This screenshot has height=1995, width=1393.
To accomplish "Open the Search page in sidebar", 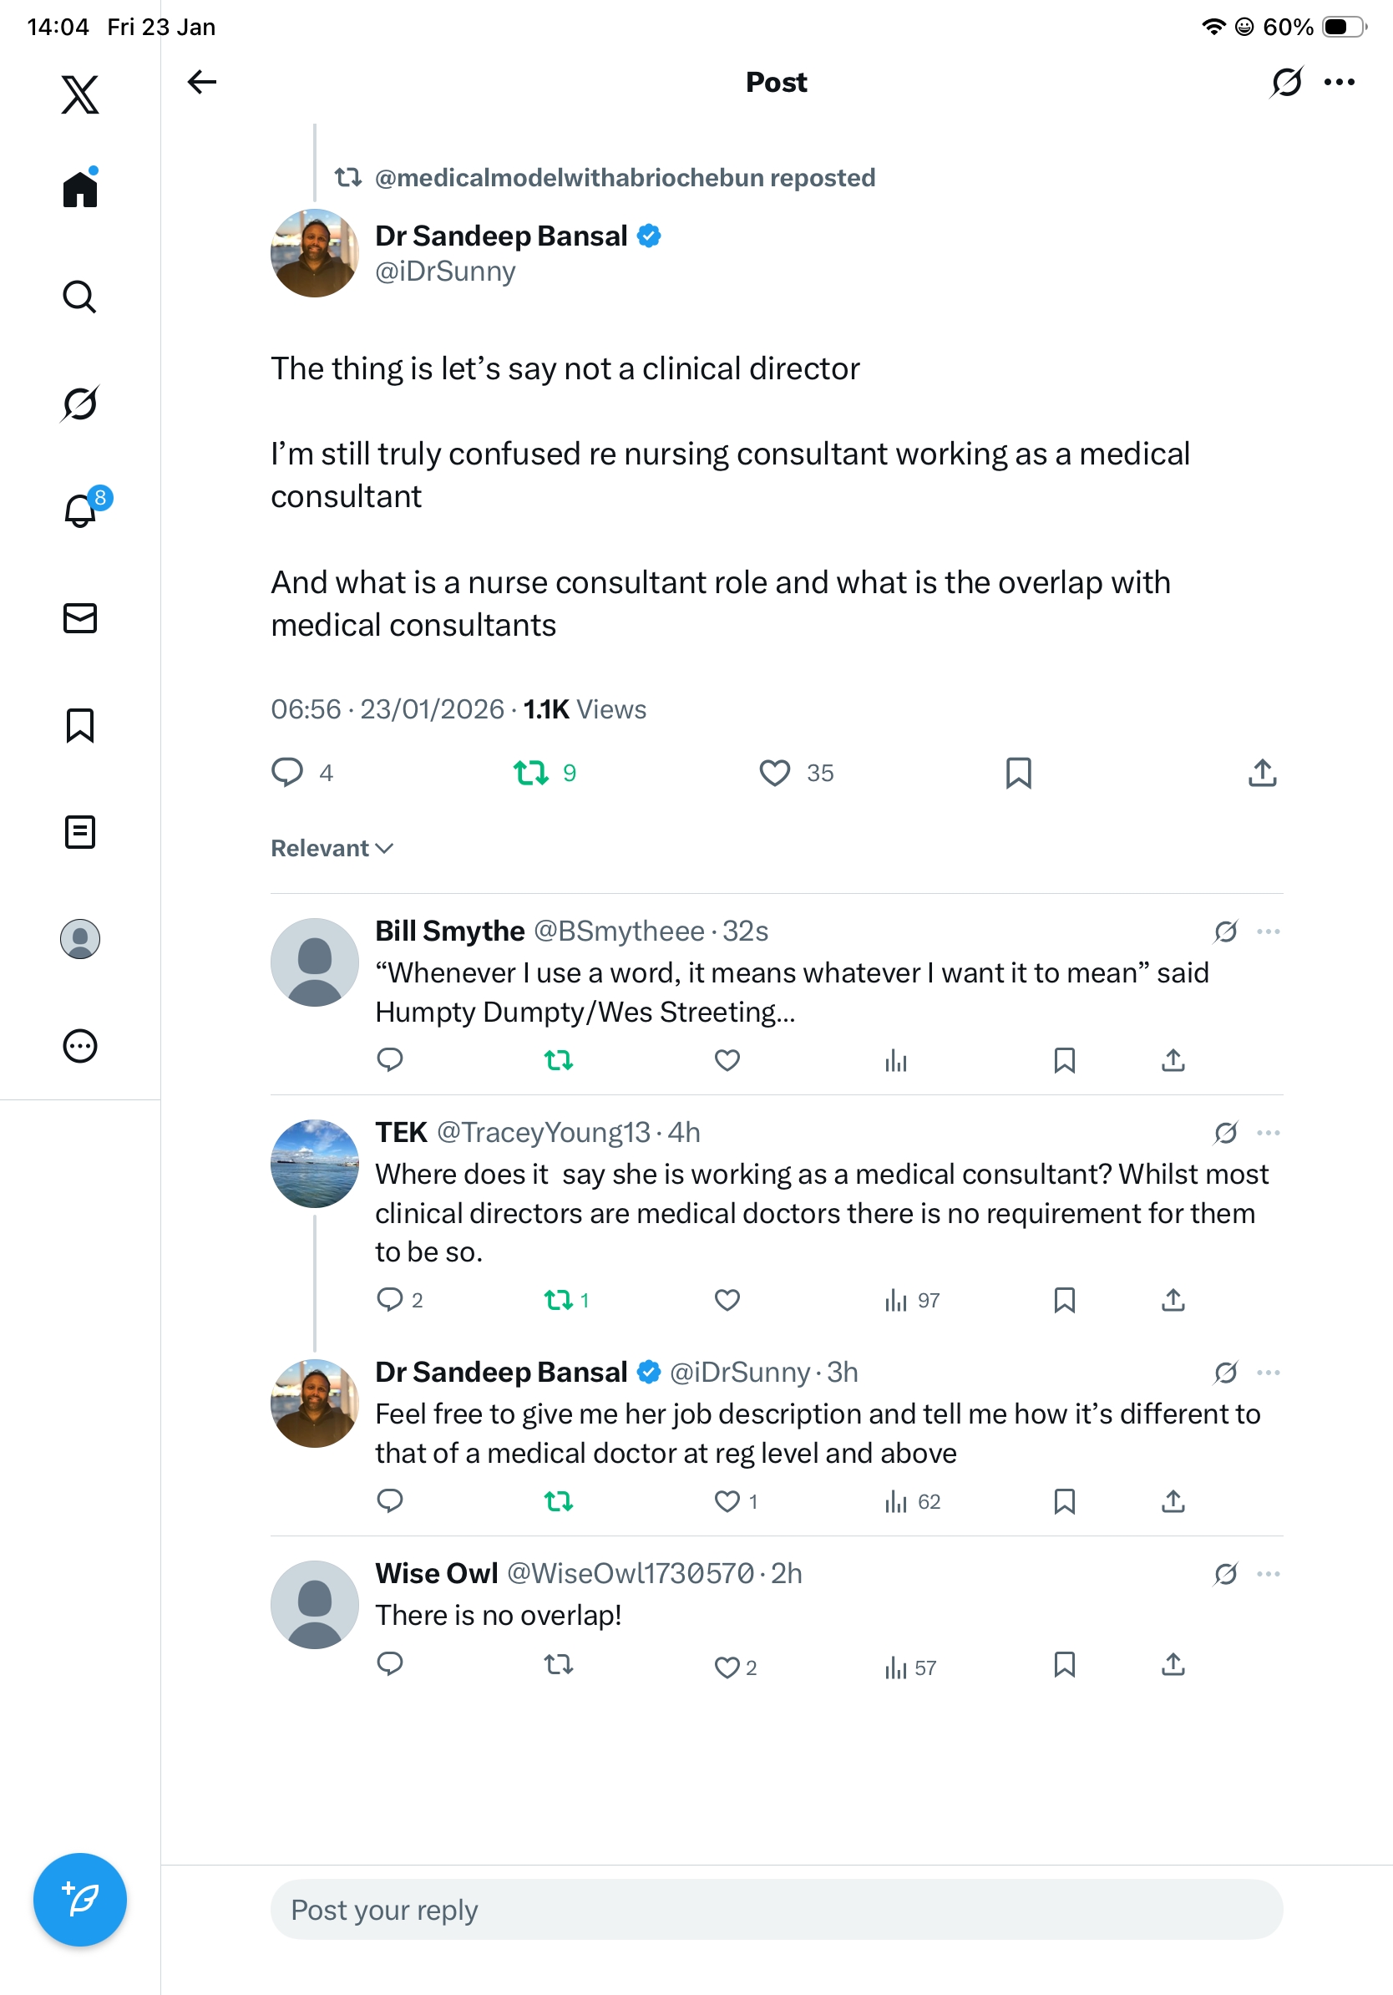I will [80, 297].
